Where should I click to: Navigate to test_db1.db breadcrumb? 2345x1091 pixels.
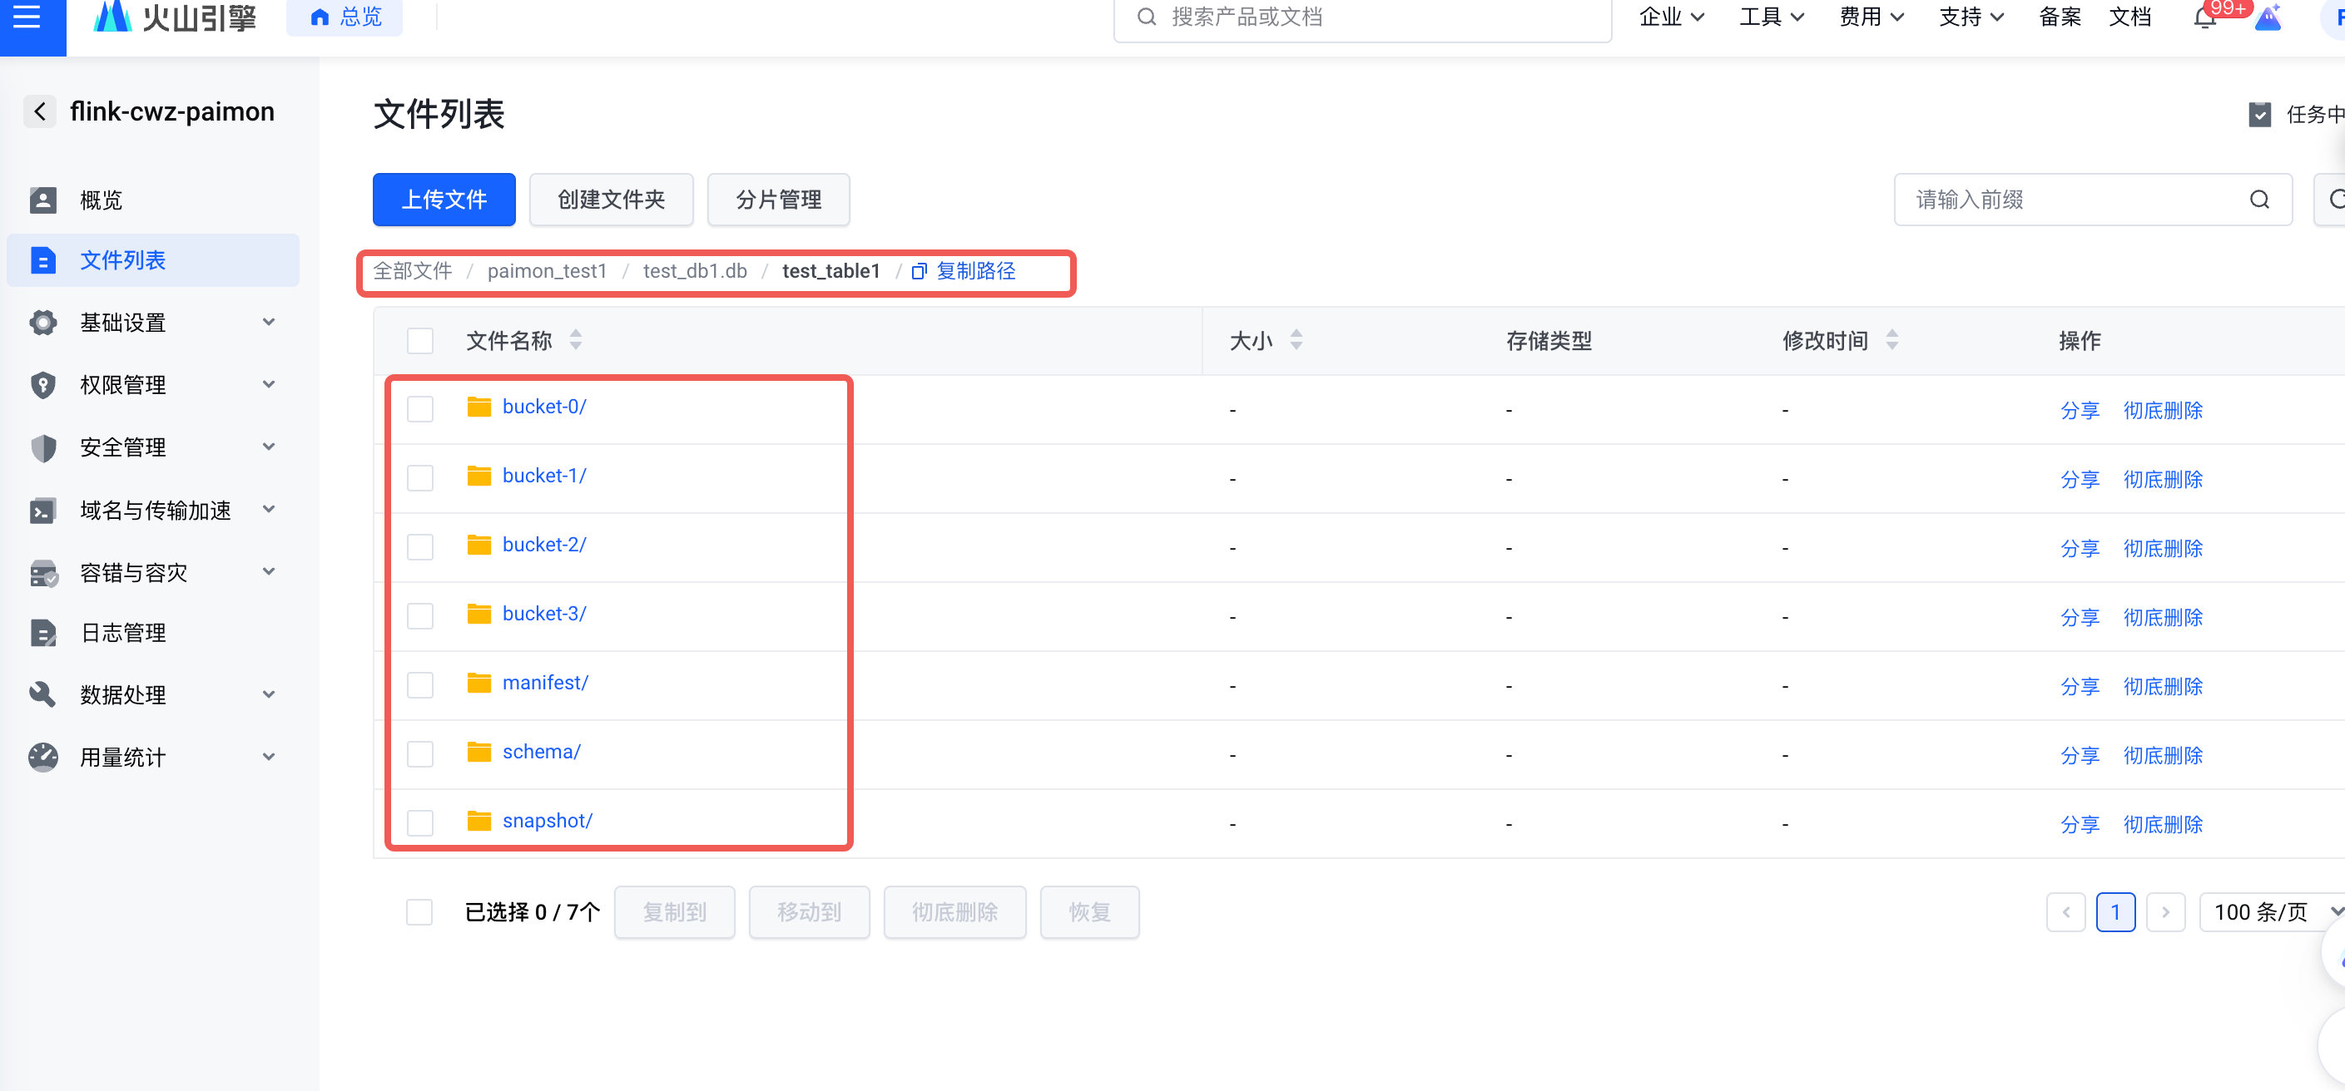(x=696, y=271)
